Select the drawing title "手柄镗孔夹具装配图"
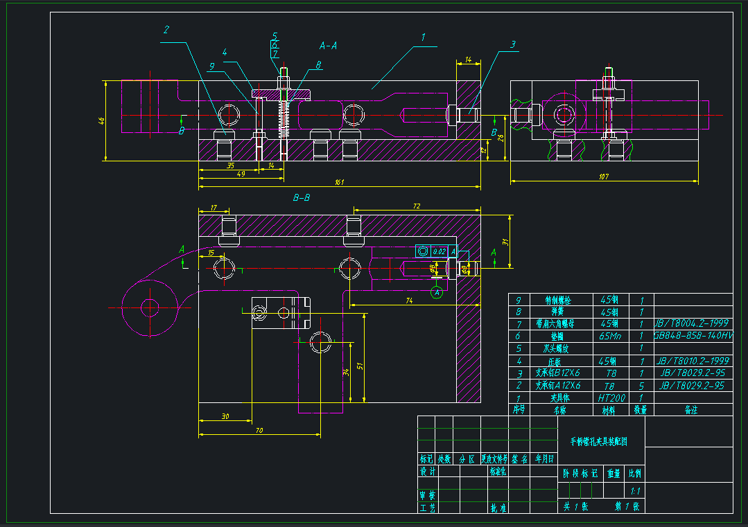Screen dimensions: 748x527 599,442
